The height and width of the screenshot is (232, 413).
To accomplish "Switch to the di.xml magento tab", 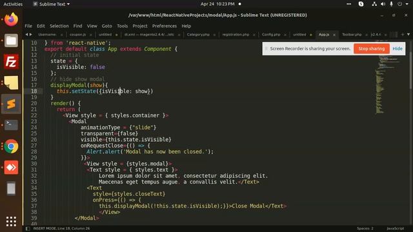I will point(149,34).
